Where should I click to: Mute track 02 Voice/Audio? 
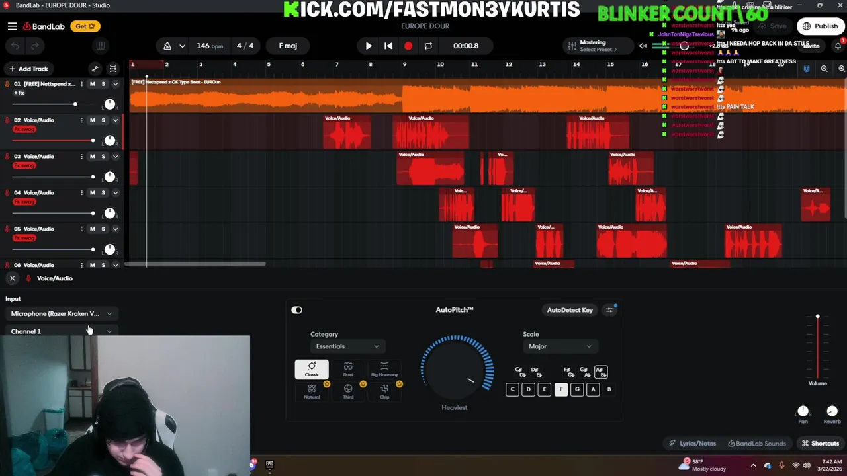(x=92, y=120)
